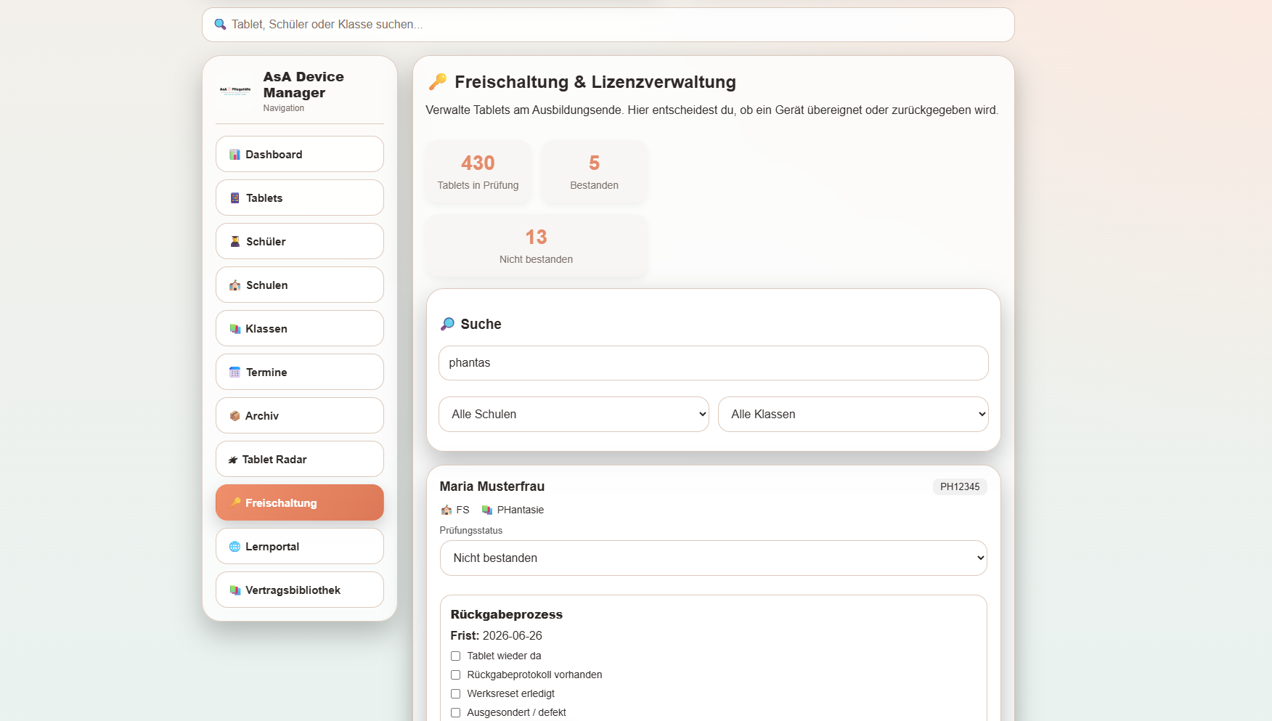Click the name 'Maria Musterfrau'
The height and width of the screenshot is (721, 1272).
492,486
